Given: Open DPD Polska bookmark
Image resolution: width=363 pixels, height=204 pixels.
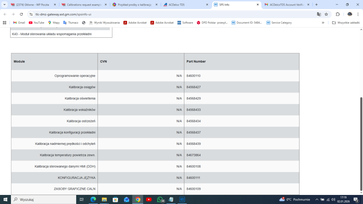Looking at the screenshot, I should [212, 23].
